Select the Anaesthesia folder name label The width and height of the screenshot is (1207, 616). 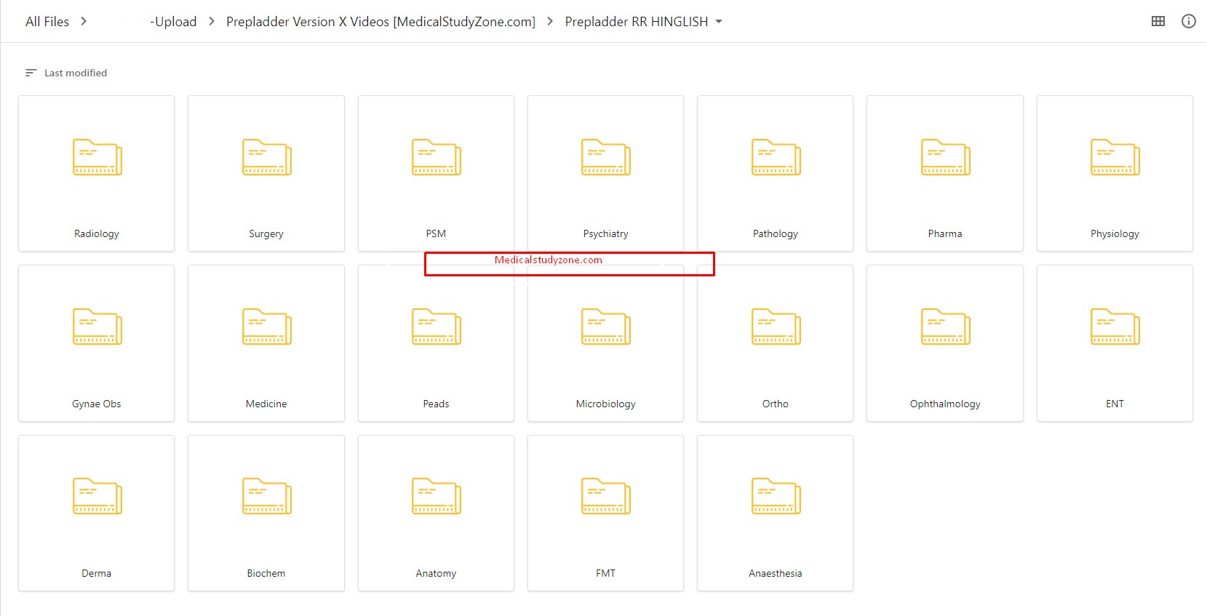pos(776,573)
